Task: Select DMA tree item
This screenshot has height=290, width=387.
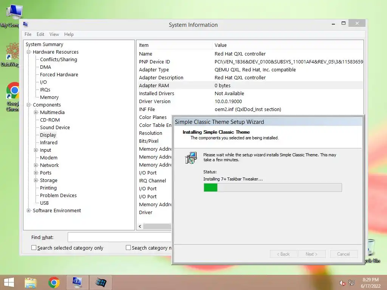Action: 45,67
